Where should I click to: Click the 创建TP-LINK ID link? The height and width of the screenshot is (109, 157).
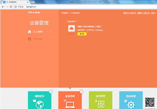tap(143, 13)
